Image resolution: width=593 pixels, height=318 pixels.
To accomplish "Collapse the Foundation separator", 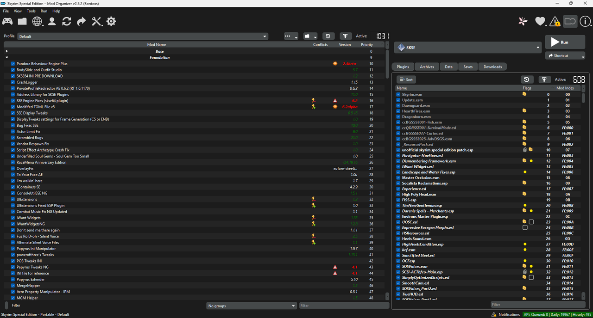I will pyautogui.click(x=6, y=57).
